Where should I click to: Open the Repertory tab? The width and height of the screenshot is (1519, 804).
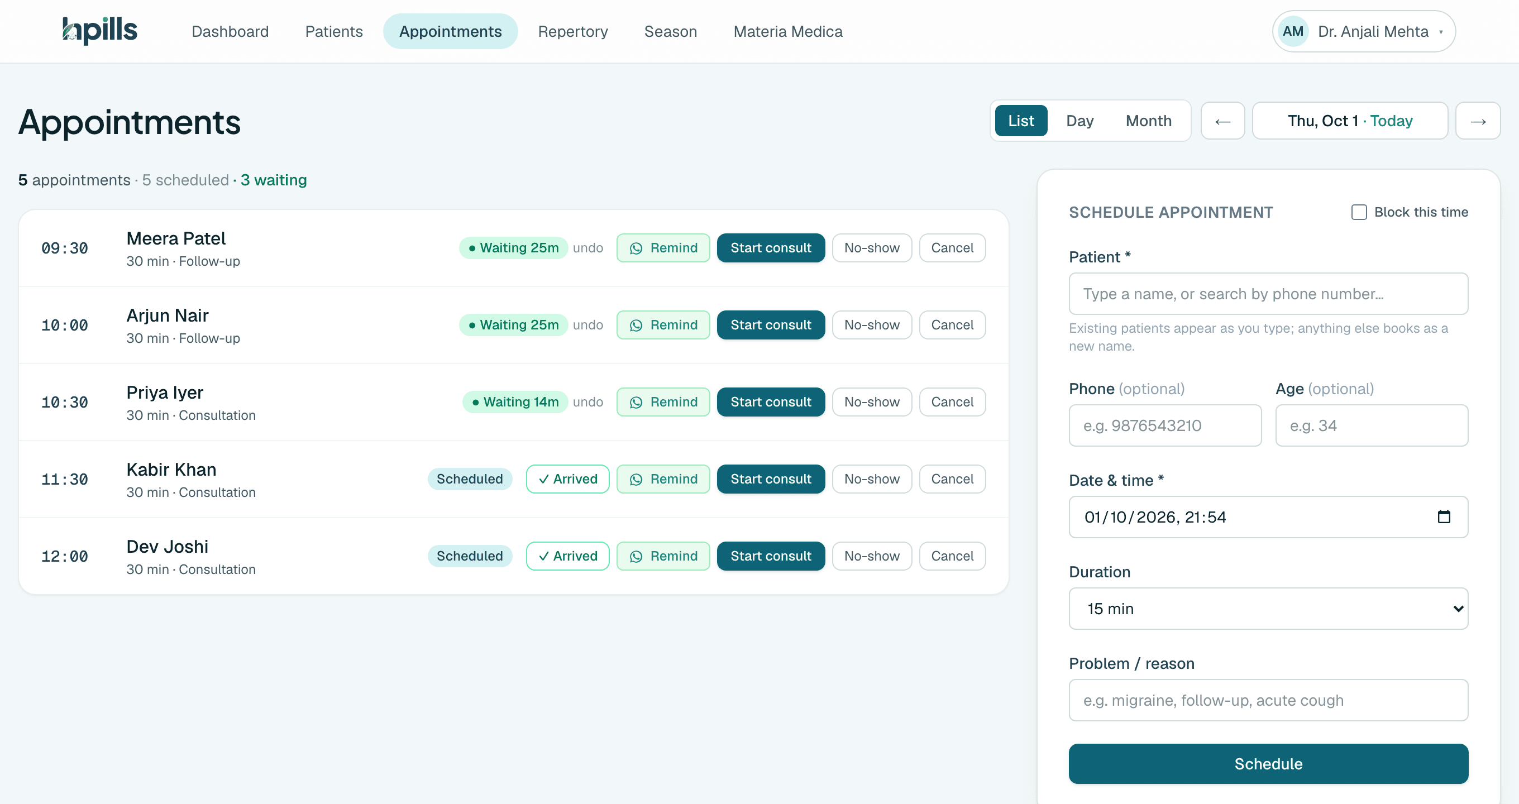[572, 31]
